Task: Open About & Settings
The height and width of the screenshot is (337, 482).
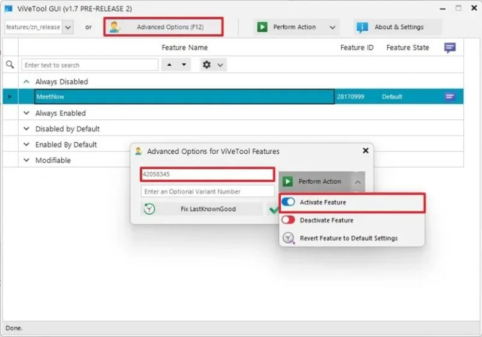Action: click(398, 27)
